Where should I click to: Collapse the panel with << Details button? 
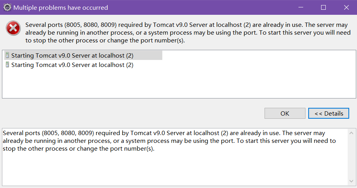tap(329, 113)
